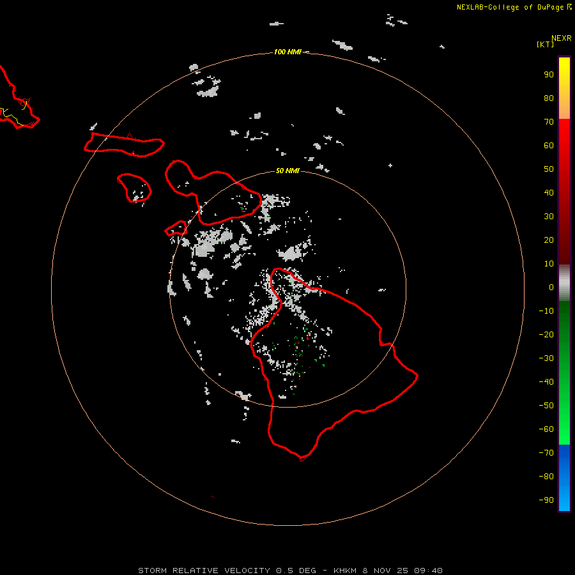Click the gray zero-velocity segment of the color bar

[x=564, y=283]
